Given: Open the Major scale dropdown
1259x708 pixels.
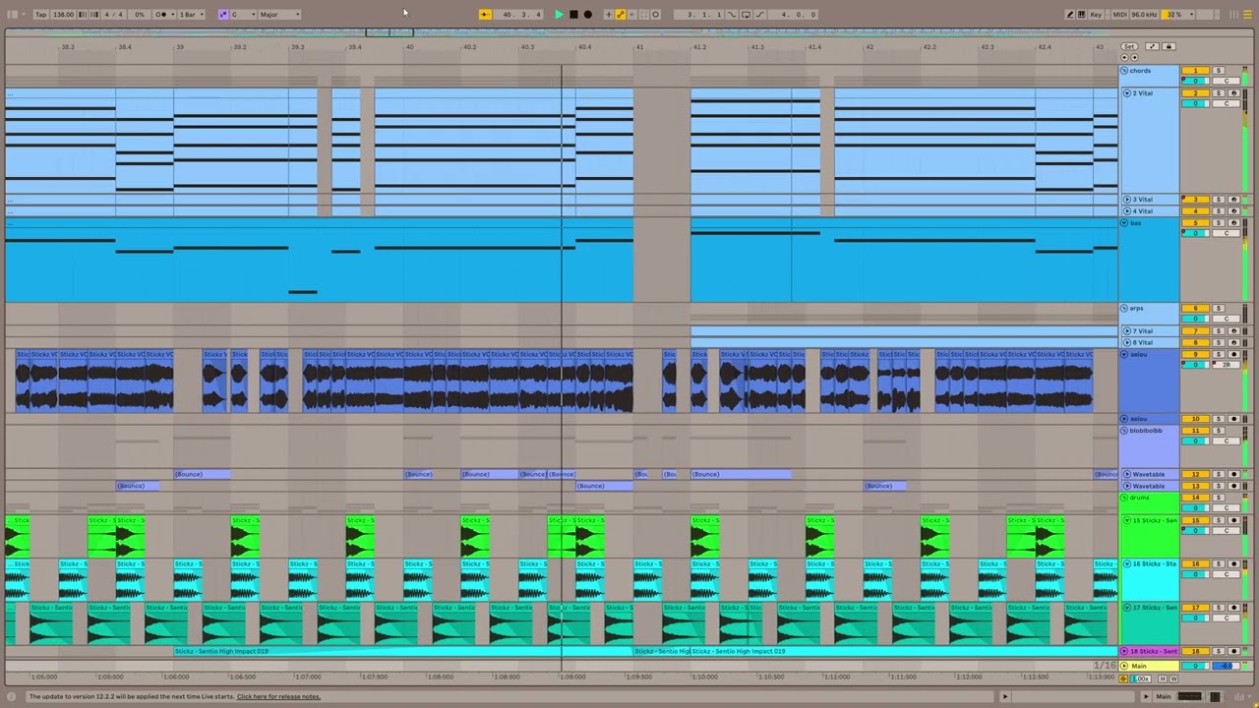Looking at the screenshot, I should pyautogui.click(x=280, y=15).
